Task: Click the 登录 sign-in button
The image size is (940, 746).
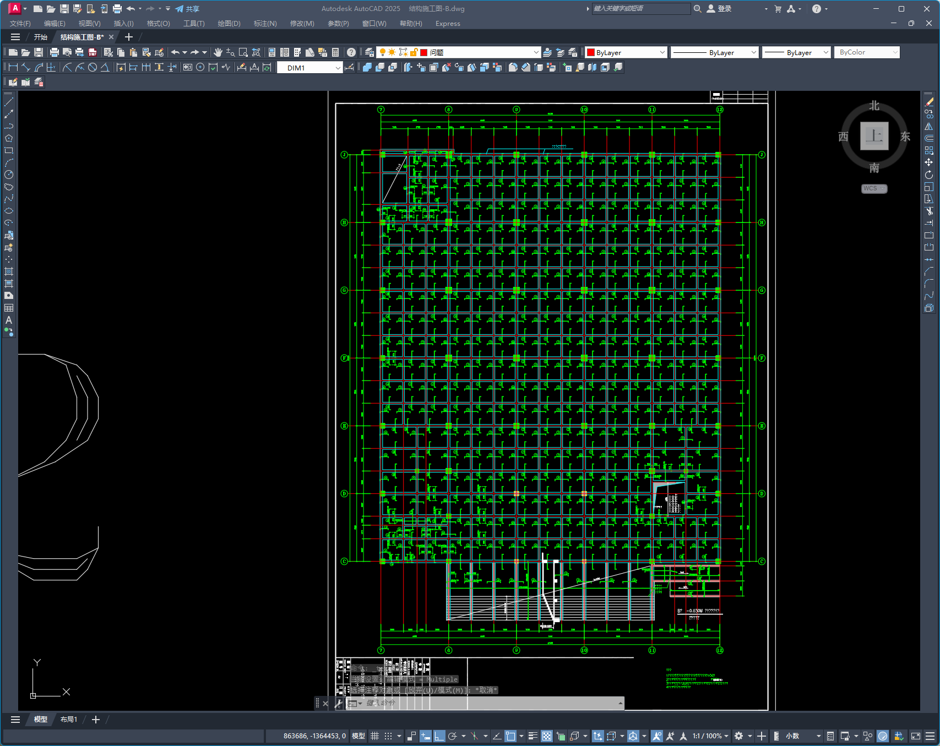Action: (719, 9)
